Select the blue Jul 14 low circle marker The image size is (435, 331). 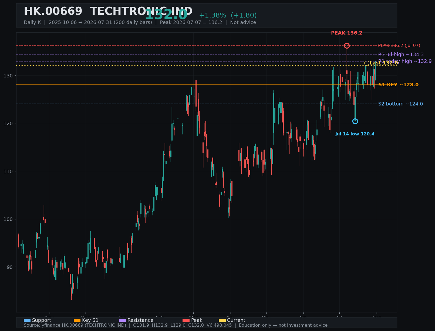355,121
